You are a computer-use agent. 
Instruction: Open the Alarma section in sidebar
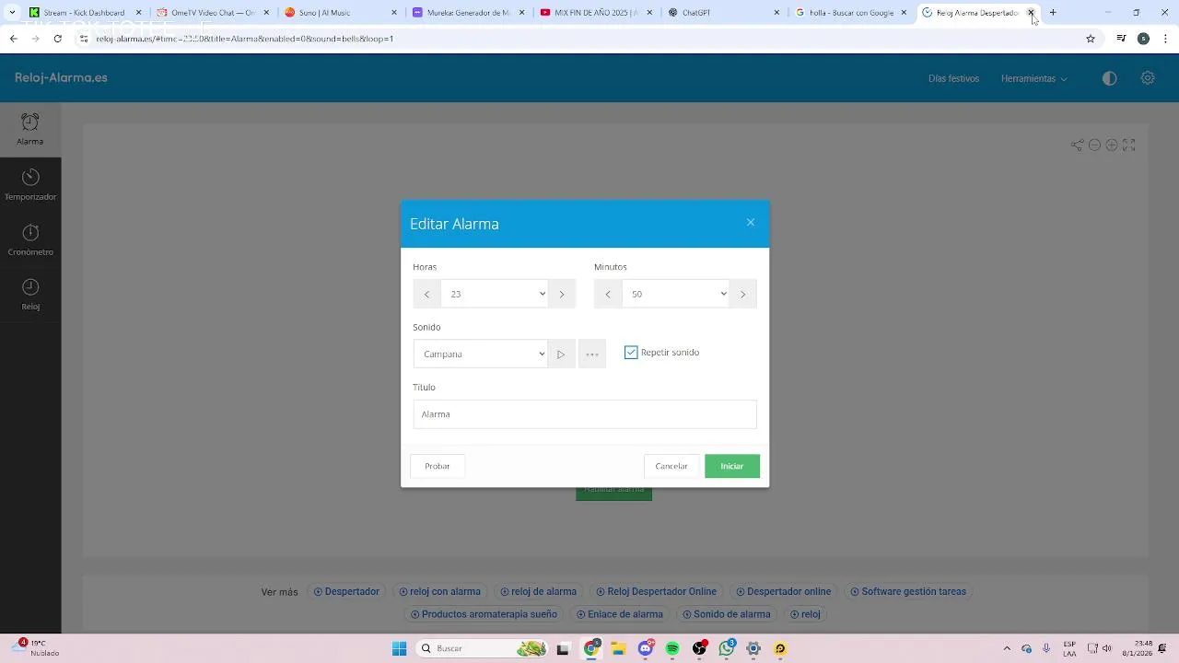30,130
